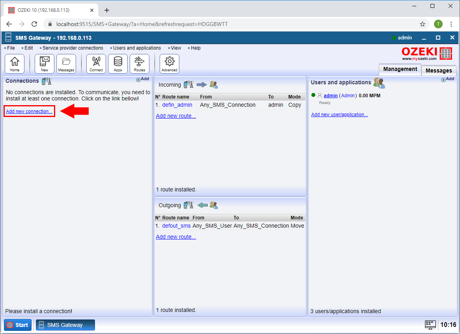Open a new browser tab
Screen dimensions: 460x334
click(x=107, y=10)
